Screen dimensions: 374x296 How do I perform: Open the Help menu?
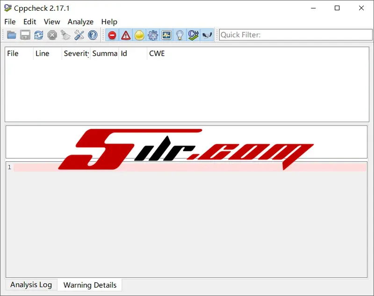coord(109,22)
